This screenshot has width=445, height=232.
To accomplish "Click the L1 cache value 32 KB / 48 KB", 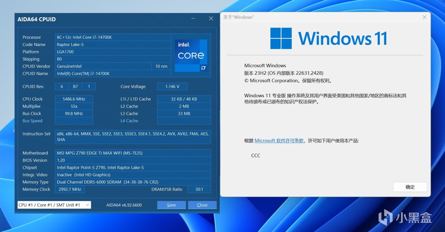I will pos(184,99).
